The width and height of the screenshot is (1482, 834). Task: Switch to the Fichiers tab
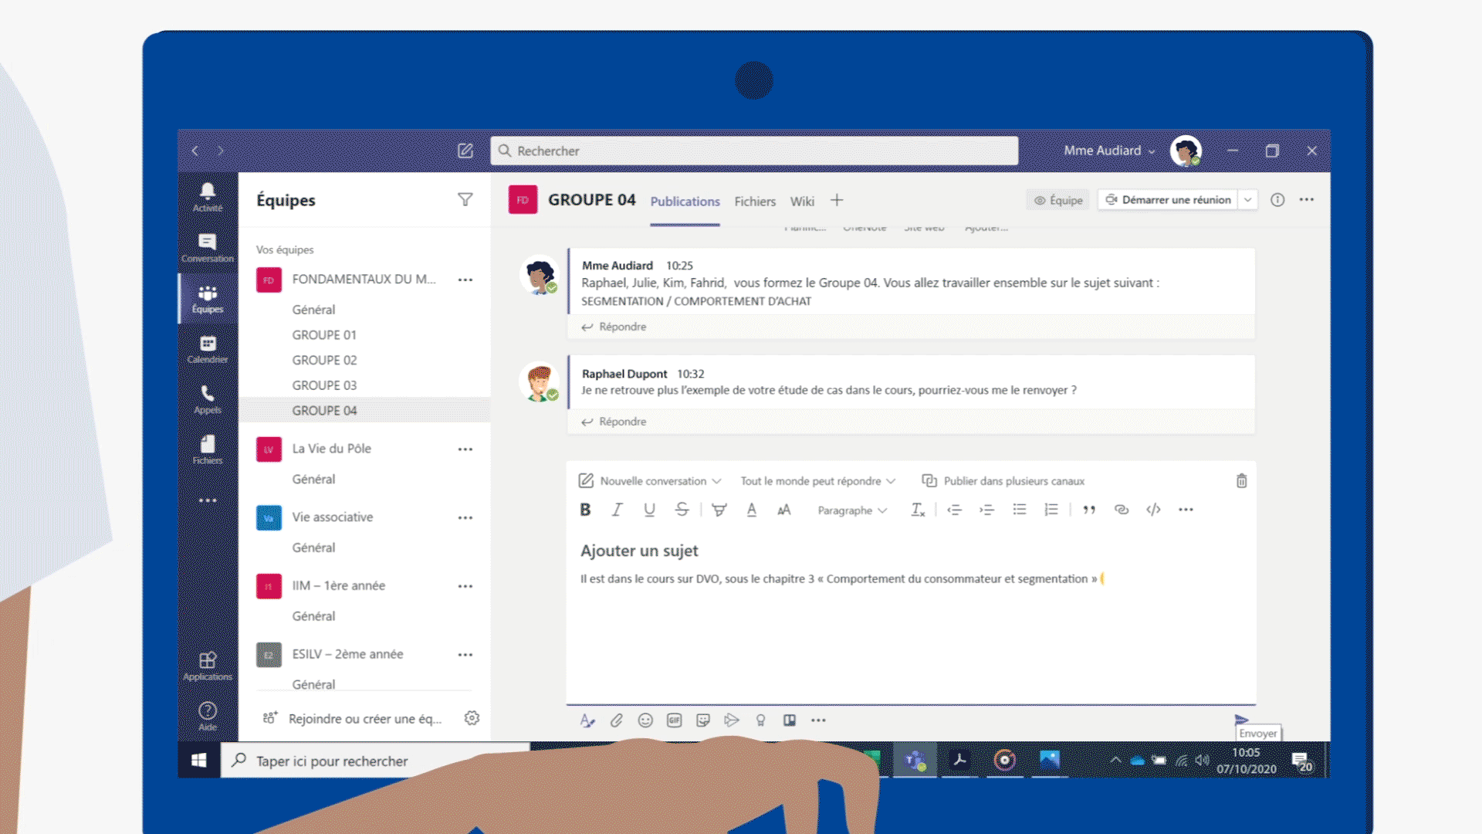click(755, 202)
